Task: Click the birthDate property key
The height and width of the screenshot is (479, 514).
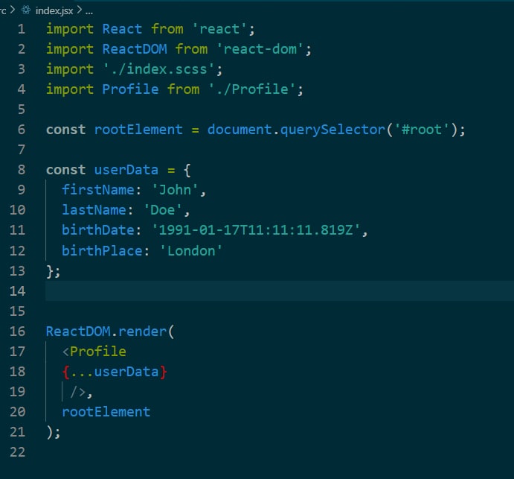Action: click(x=98, y=230)
